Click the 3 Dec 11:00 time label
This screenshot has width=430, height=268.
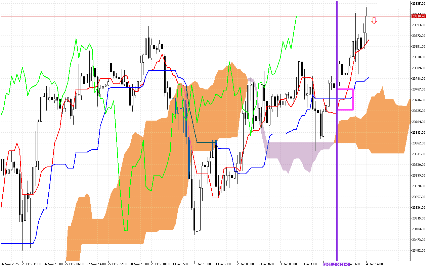310,264
